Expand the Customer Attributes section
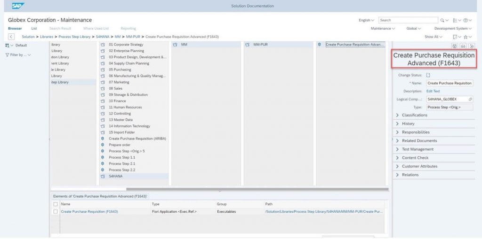The height and width of the screenshot is (239, 482). coord(397,166)
